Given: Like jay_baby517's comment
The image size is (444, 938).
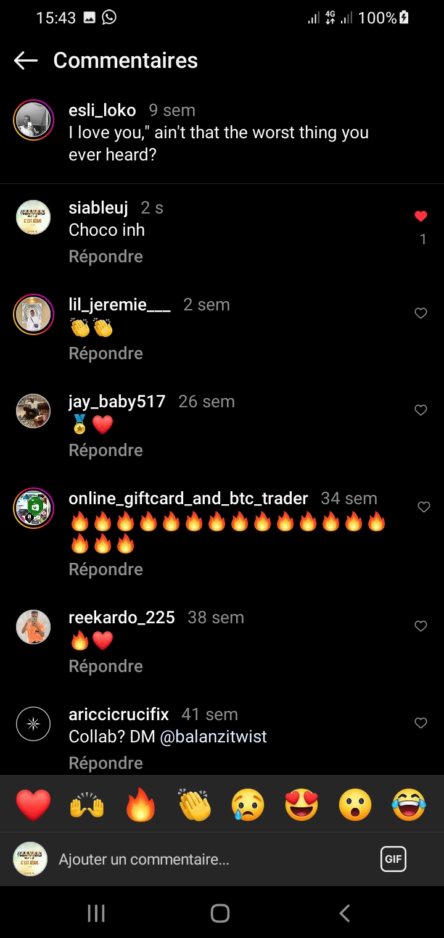Looking at the screenshot, I should coord(421,410).
